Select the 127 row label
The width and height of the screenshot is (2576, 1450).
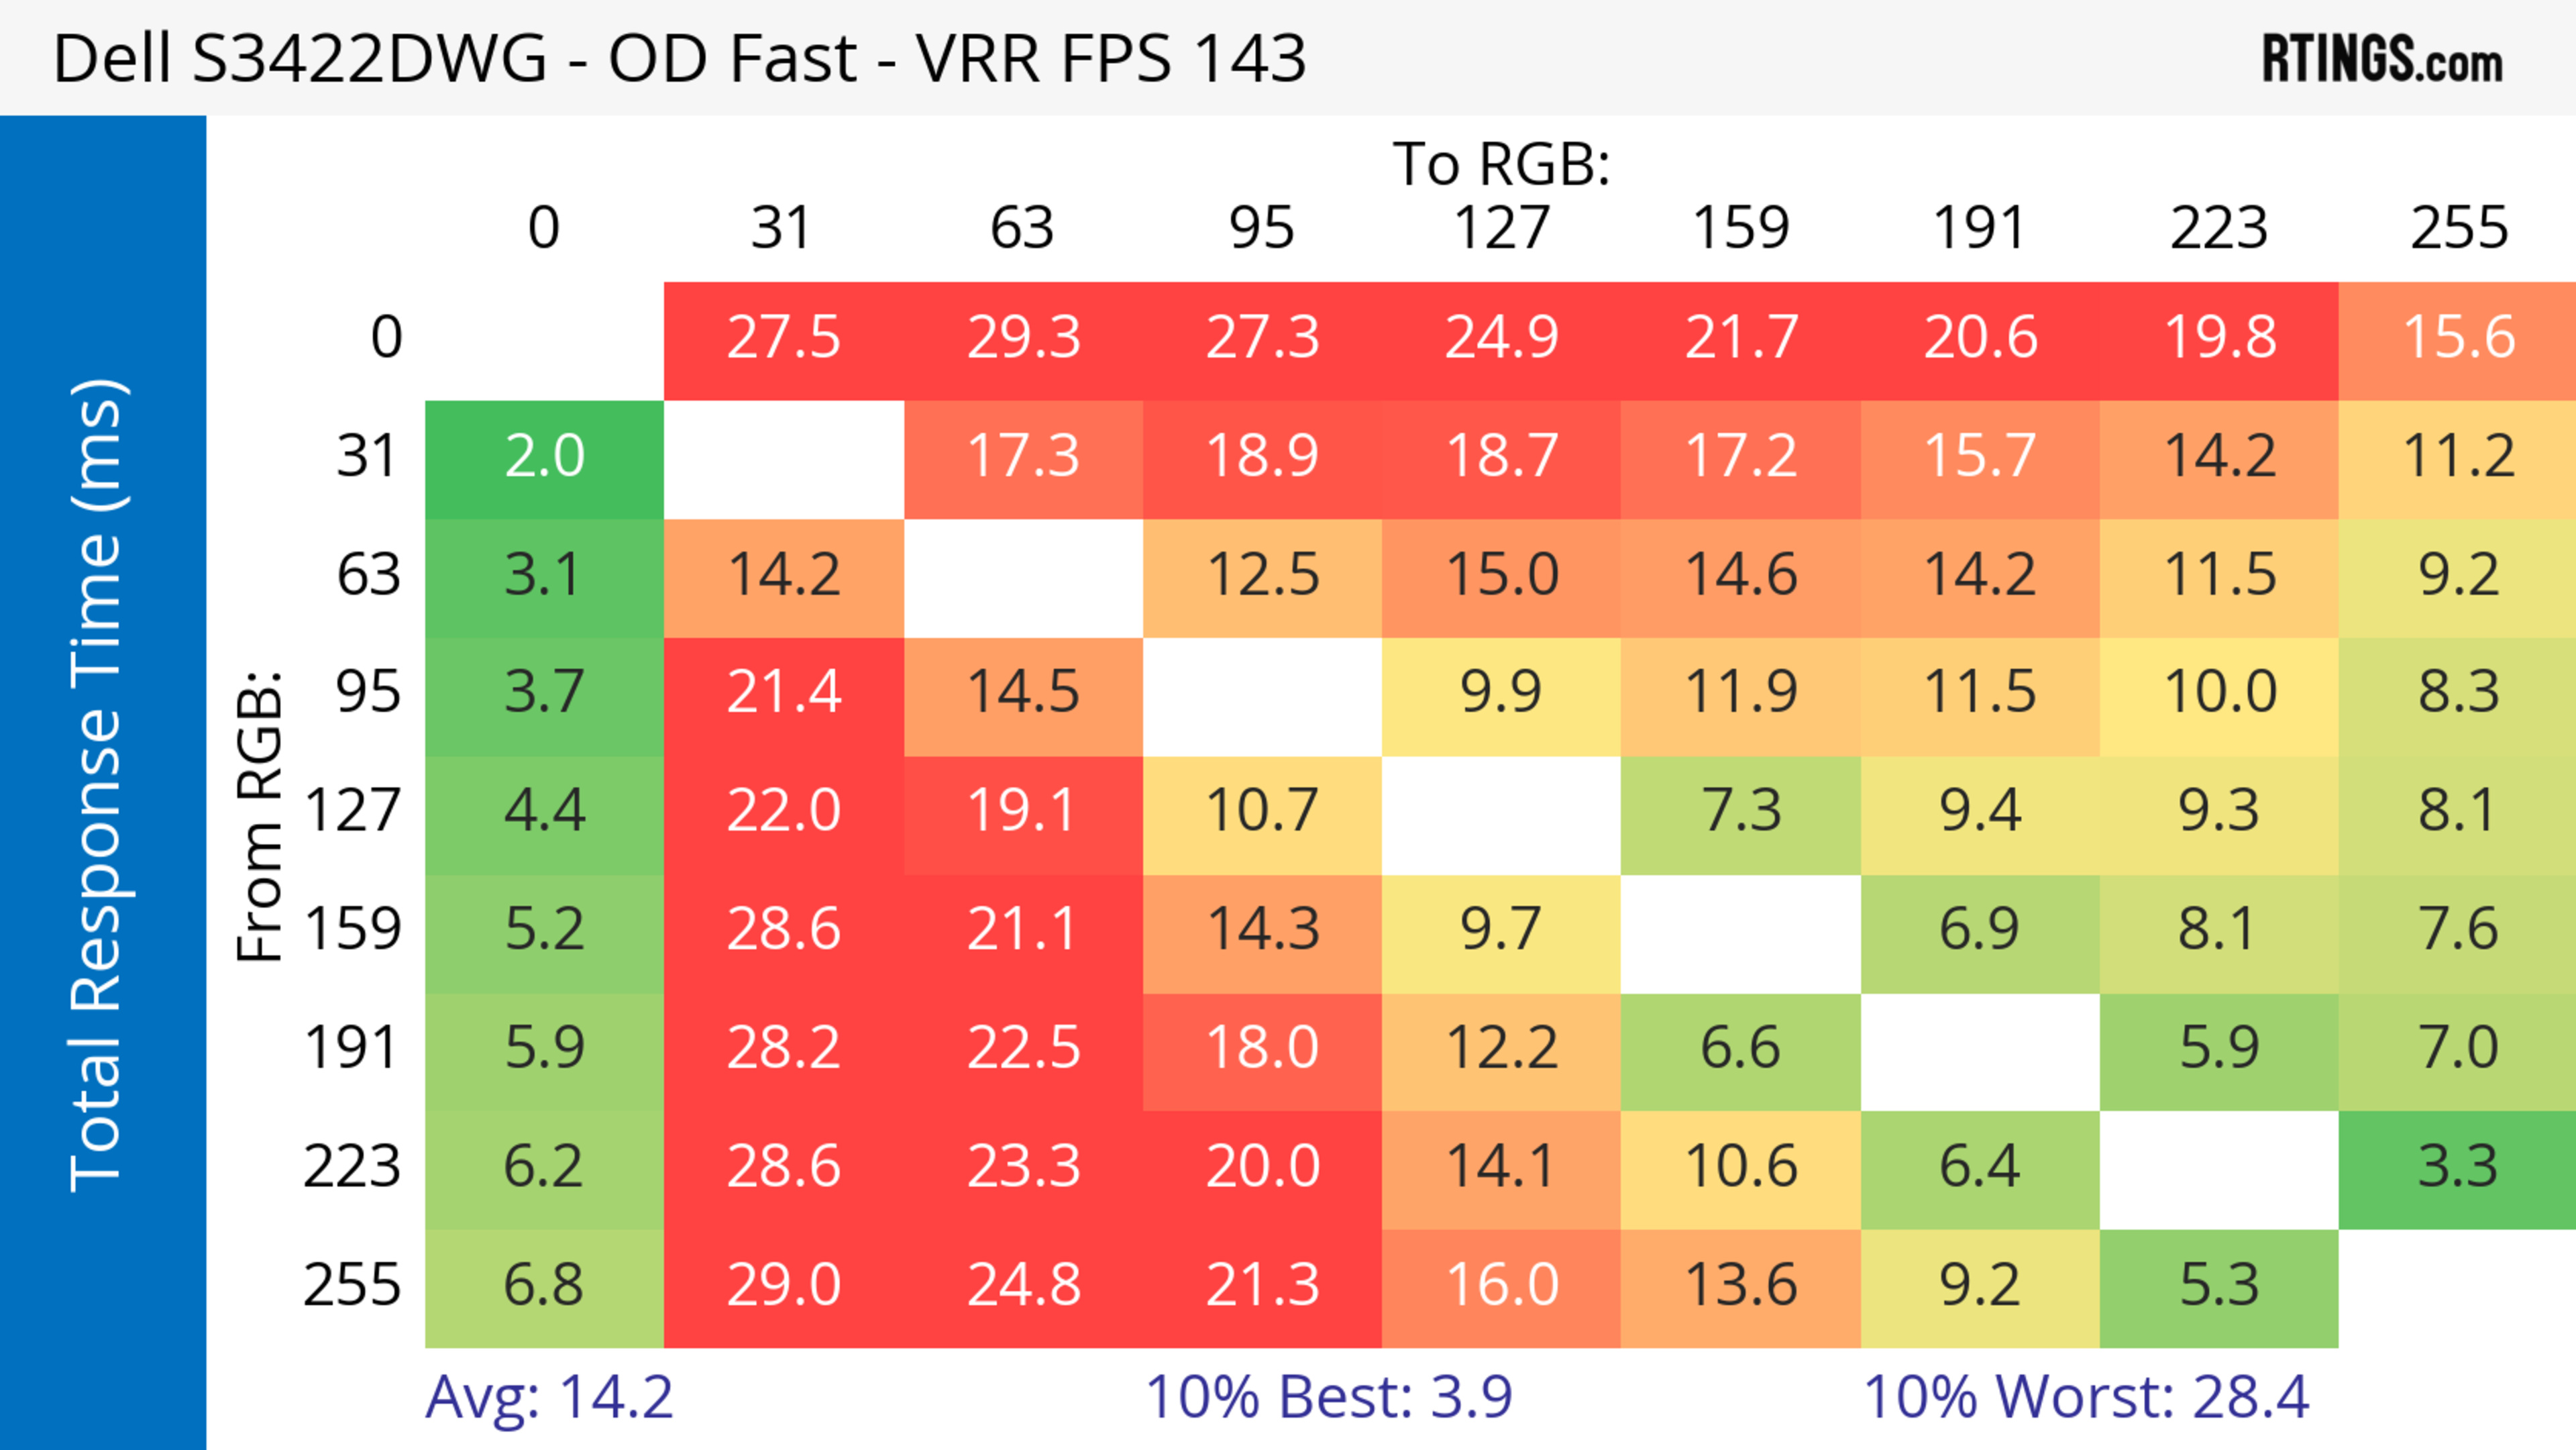[352, 811]
